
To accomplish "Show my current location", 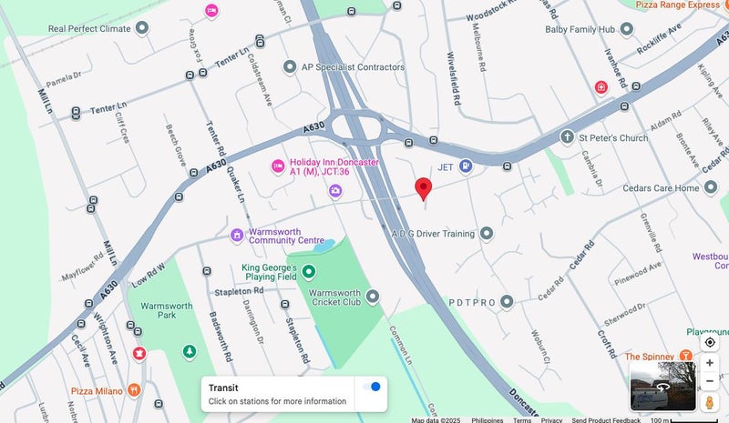I will 710,343.
